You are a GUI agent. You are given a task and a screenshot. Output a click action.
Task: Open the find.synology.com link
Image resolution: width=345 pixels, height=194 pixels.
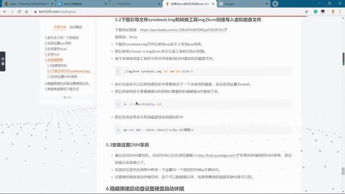218,155
